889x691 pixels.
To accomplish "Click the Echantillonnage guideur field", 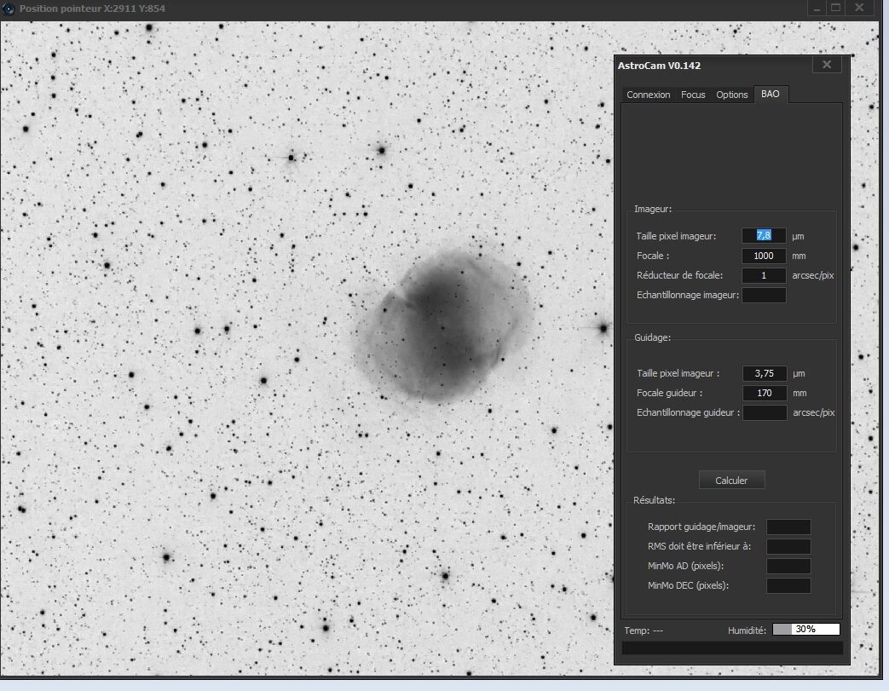I will pos(764,412).
